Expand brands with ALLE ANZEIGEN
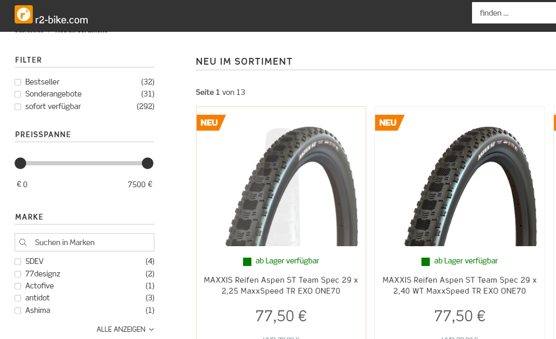The image size is (556, 339). click(120, 330)
